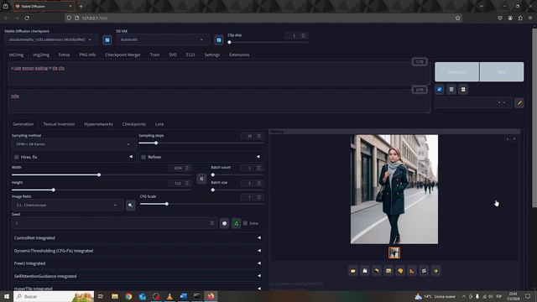This screenshot has width=537, height=302.
Task: Expand the ControlNet Integrated section
Action: click(138, 238)
